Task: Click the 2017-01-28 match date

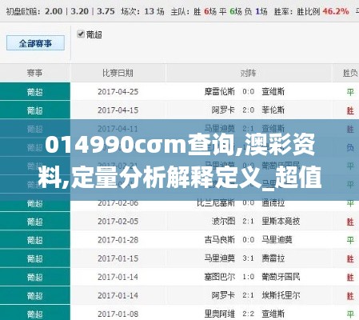Action: (x=118, y=240)
